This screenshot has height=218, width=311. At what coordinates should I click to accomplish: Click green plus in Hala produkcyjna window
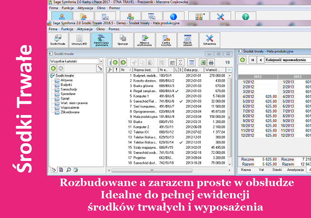click(x=243, y=60)
